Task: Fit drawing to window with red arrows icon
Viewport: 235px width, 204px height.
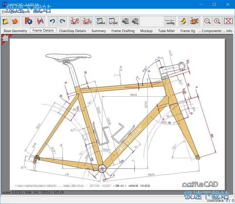Action: coord(228,21)
